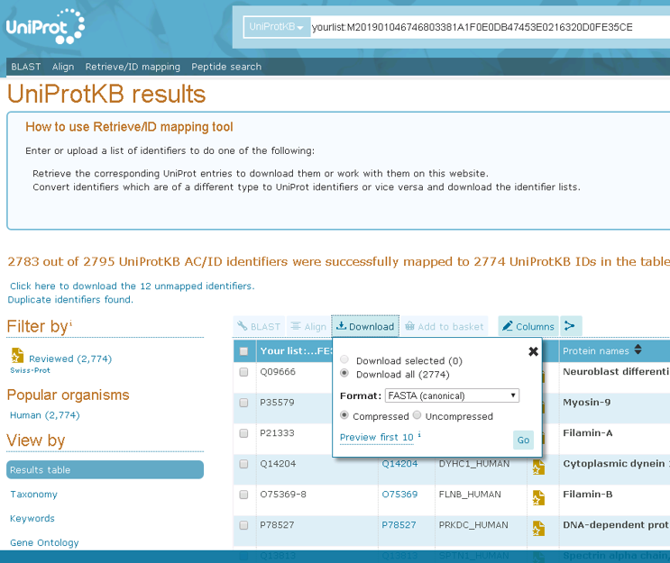Select the Compressed radio option
The width and height of the screenshot is (670, 563).
click(344, 415)
